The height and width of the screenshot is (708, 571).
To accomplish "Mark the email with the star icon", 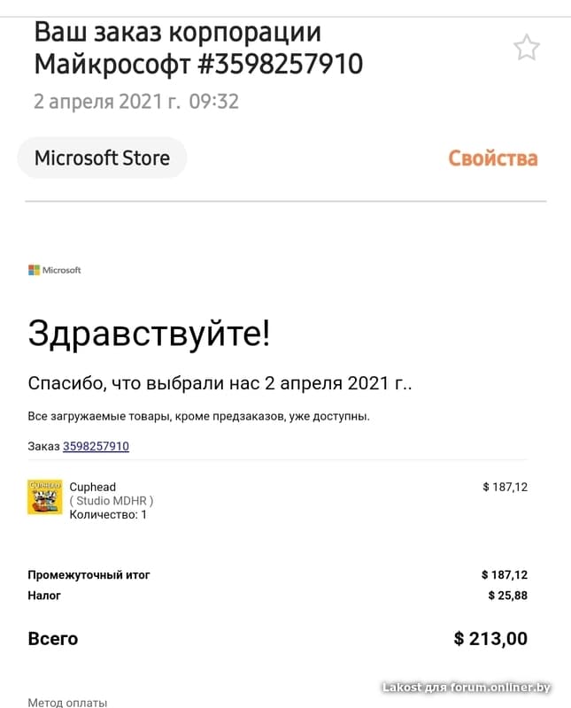I will (527, 48).
